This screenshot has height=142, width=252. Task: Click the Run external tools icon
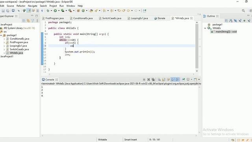click(x=70, y=11)
